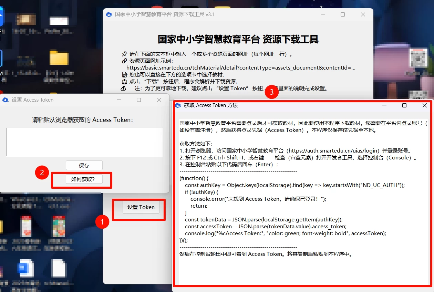The width and height of the screenshot is (434, 292).
Task: Close the 获取 Access Token 方法 window
Action: pos(424,105)
